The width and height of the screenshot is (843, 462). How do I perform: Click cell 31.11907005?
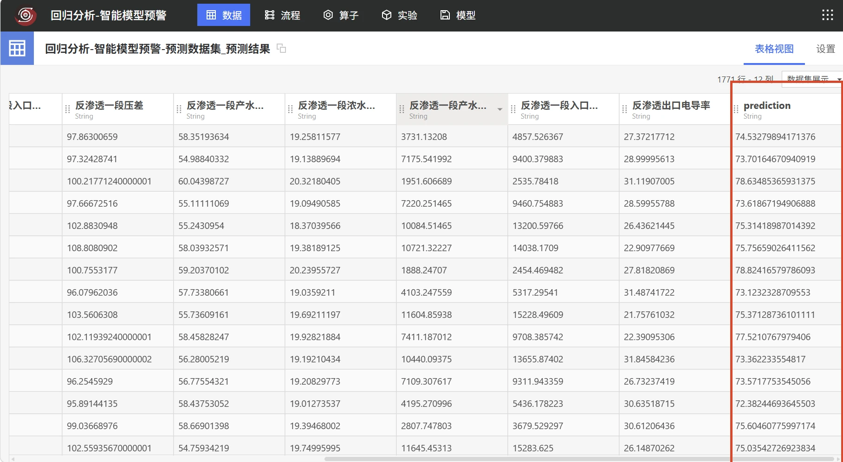click(x=675, y=181)
